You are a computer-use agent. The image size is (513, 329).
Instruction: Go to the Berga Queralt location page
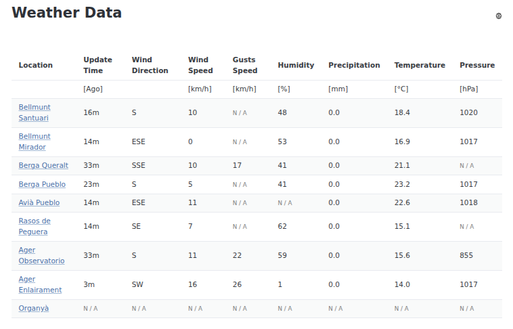43,165
